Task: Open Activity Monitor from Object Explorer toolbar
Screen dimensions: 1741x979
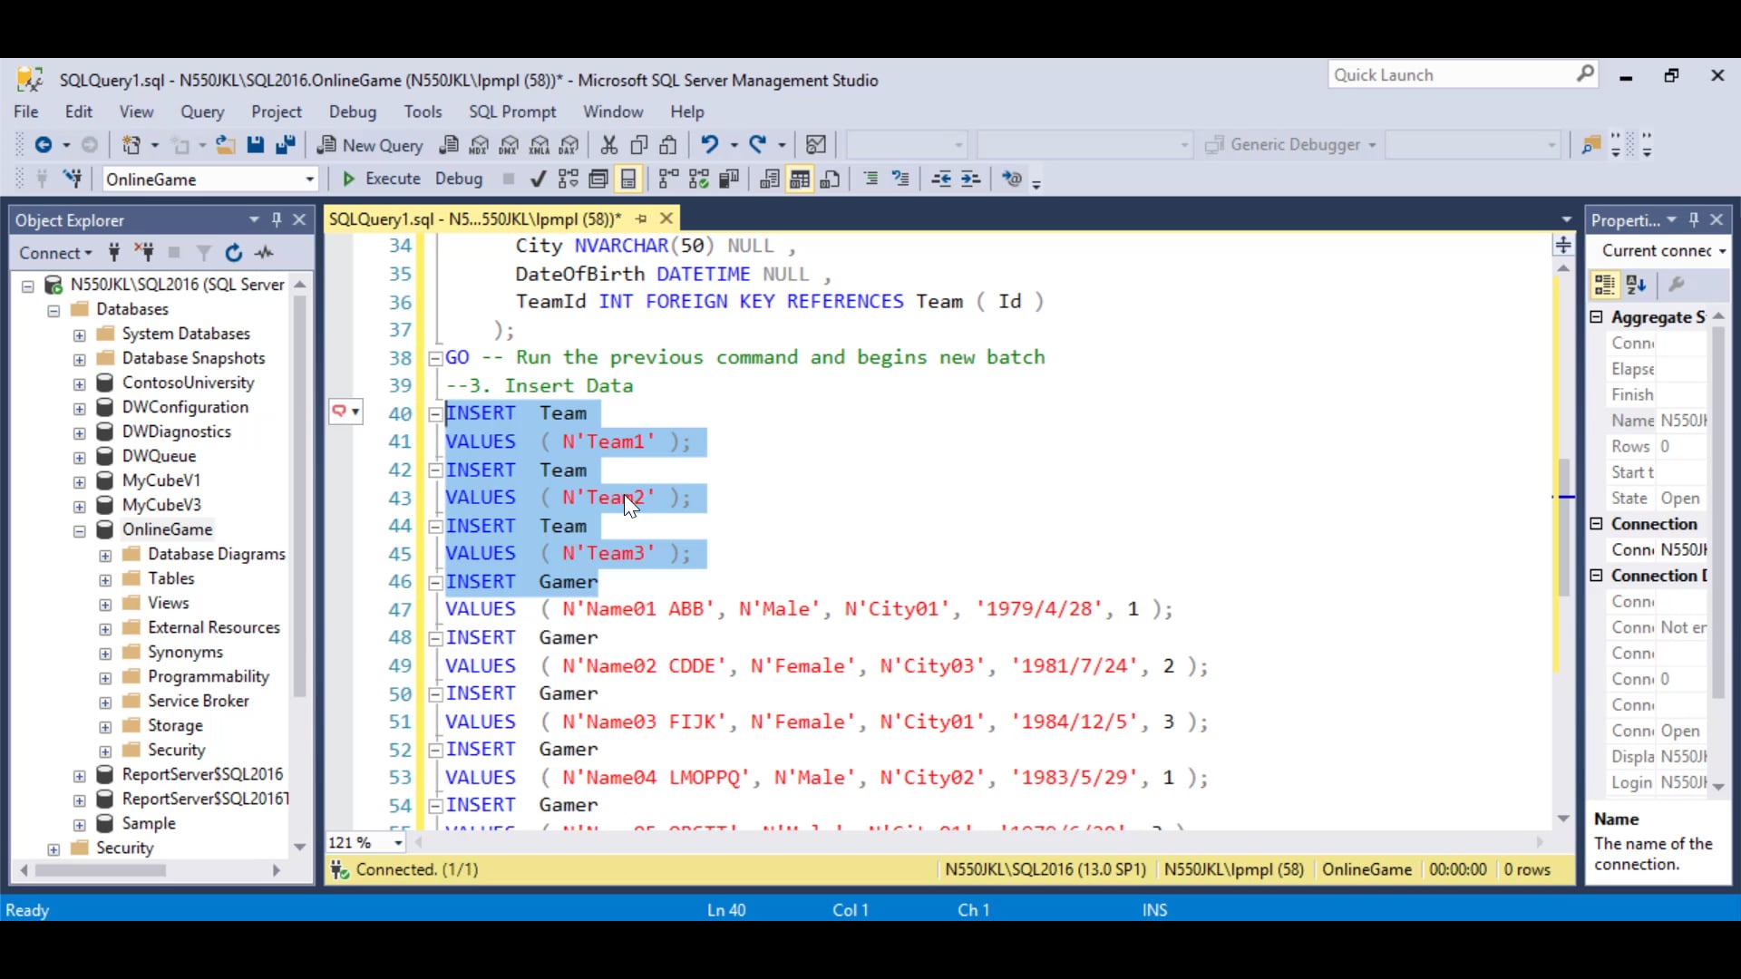Action: coord(264,252)
